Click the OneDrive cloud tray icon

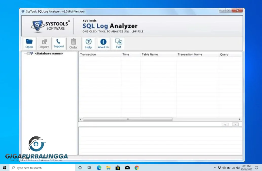(224, 168)
